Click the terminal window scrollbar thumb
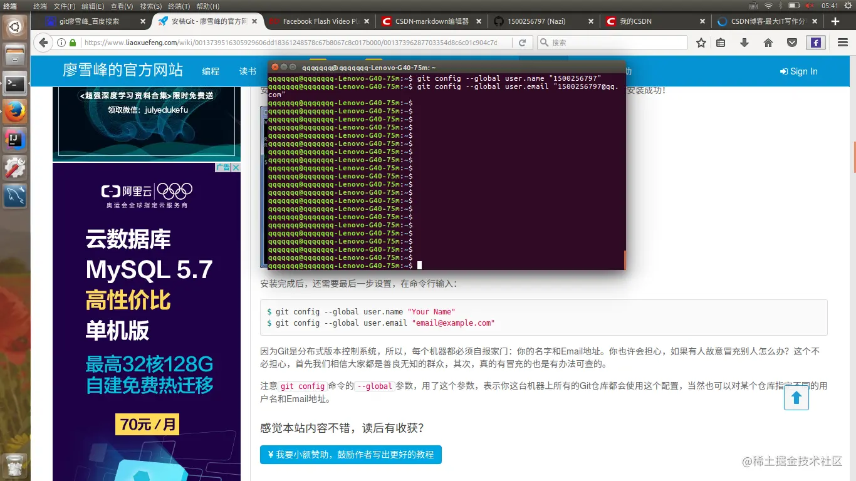This screenshot has height=481, width=856. [x=624, y=260]
